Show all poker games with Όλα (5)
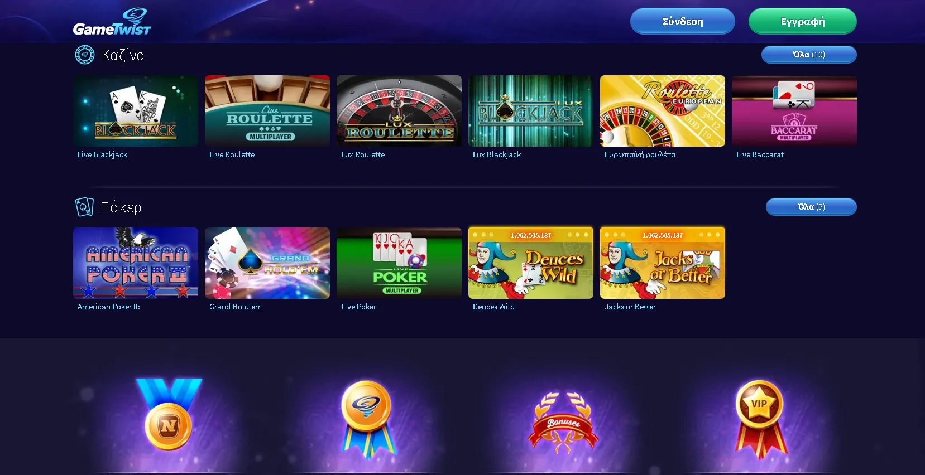This screenshot has height=475, width=925. pyautogui.click(x=811, y=207)
